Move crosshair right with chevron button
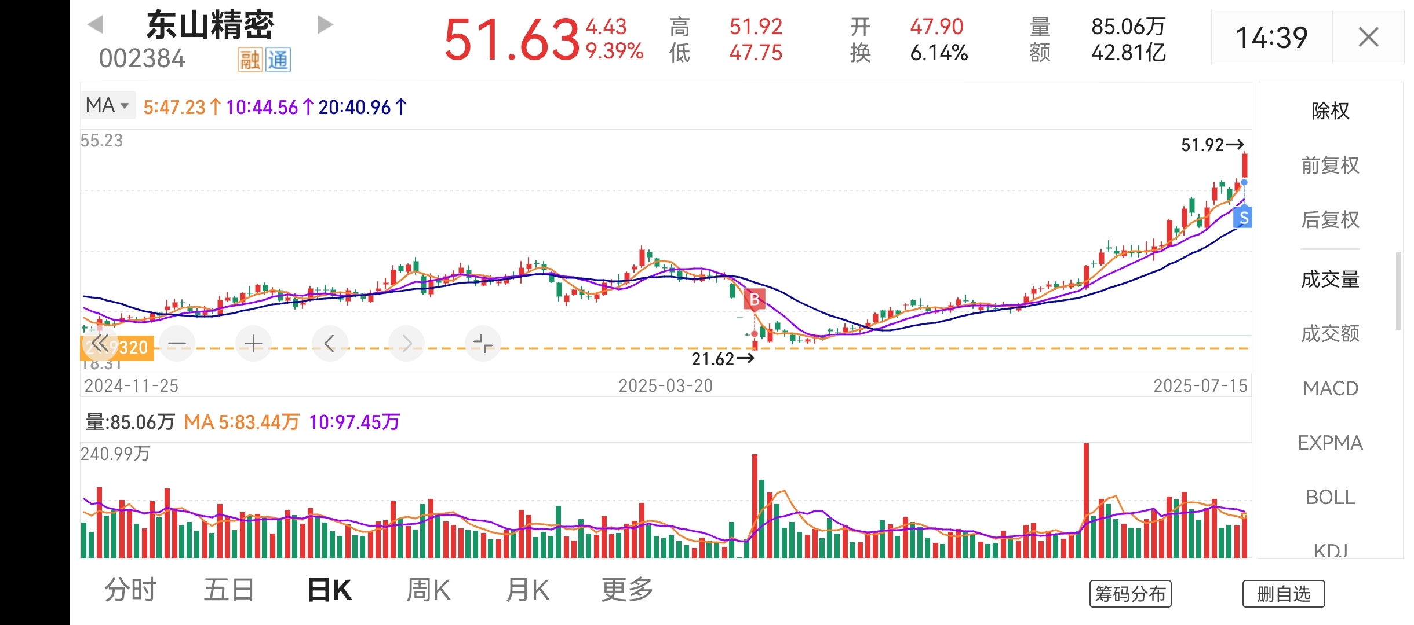This screenshot has width=1414, height=625. pyautogui.click(x=406, y=344)
